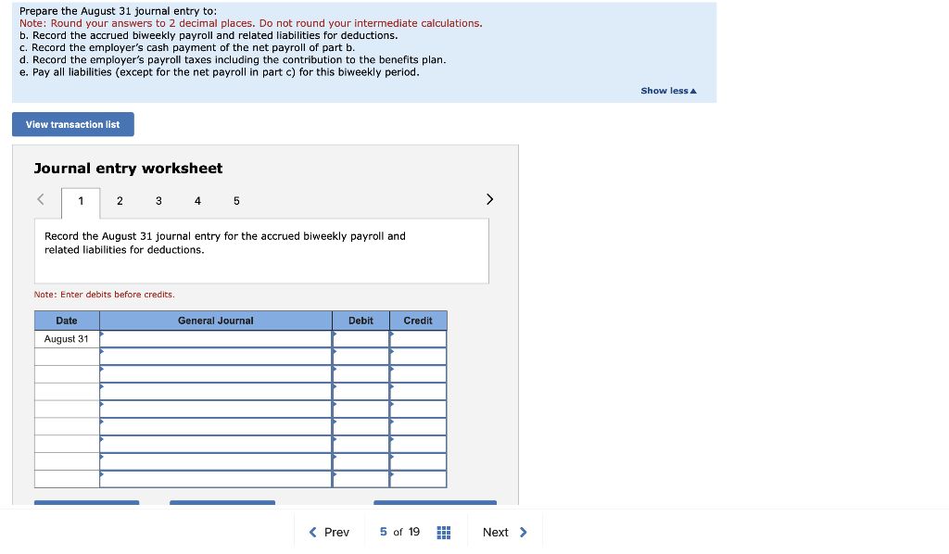
Task: Click fifth row Credit cell
Action: tap(418, 409)
